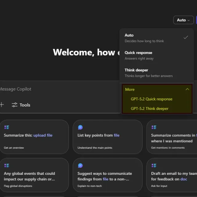Click the 'Get an overview' caption
This screenshot has width=197, height=197.
click(x=14, y=148)
